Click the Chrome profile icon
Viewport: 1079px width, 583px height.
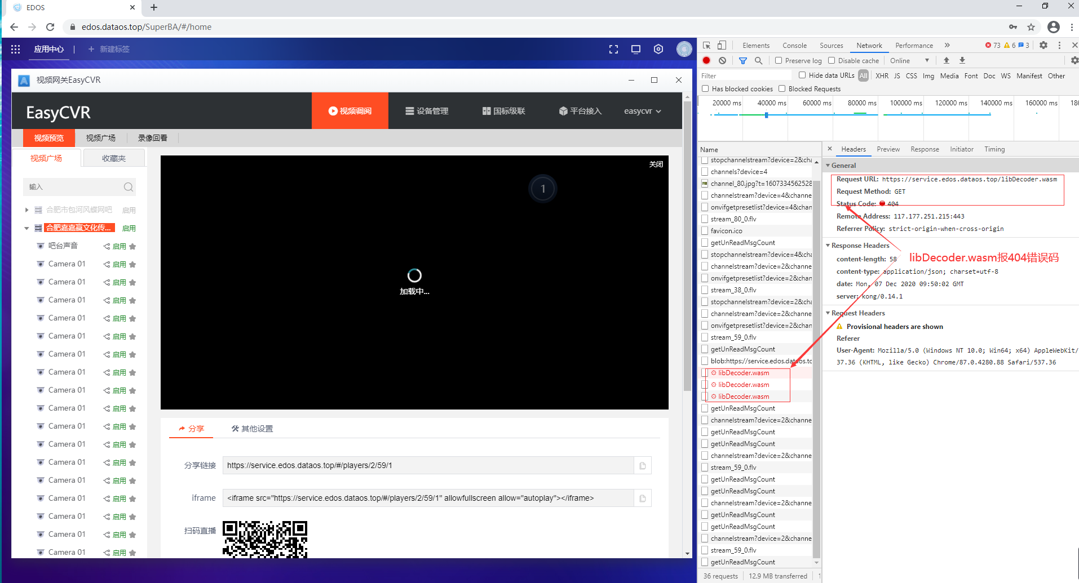pos(1054,27)
